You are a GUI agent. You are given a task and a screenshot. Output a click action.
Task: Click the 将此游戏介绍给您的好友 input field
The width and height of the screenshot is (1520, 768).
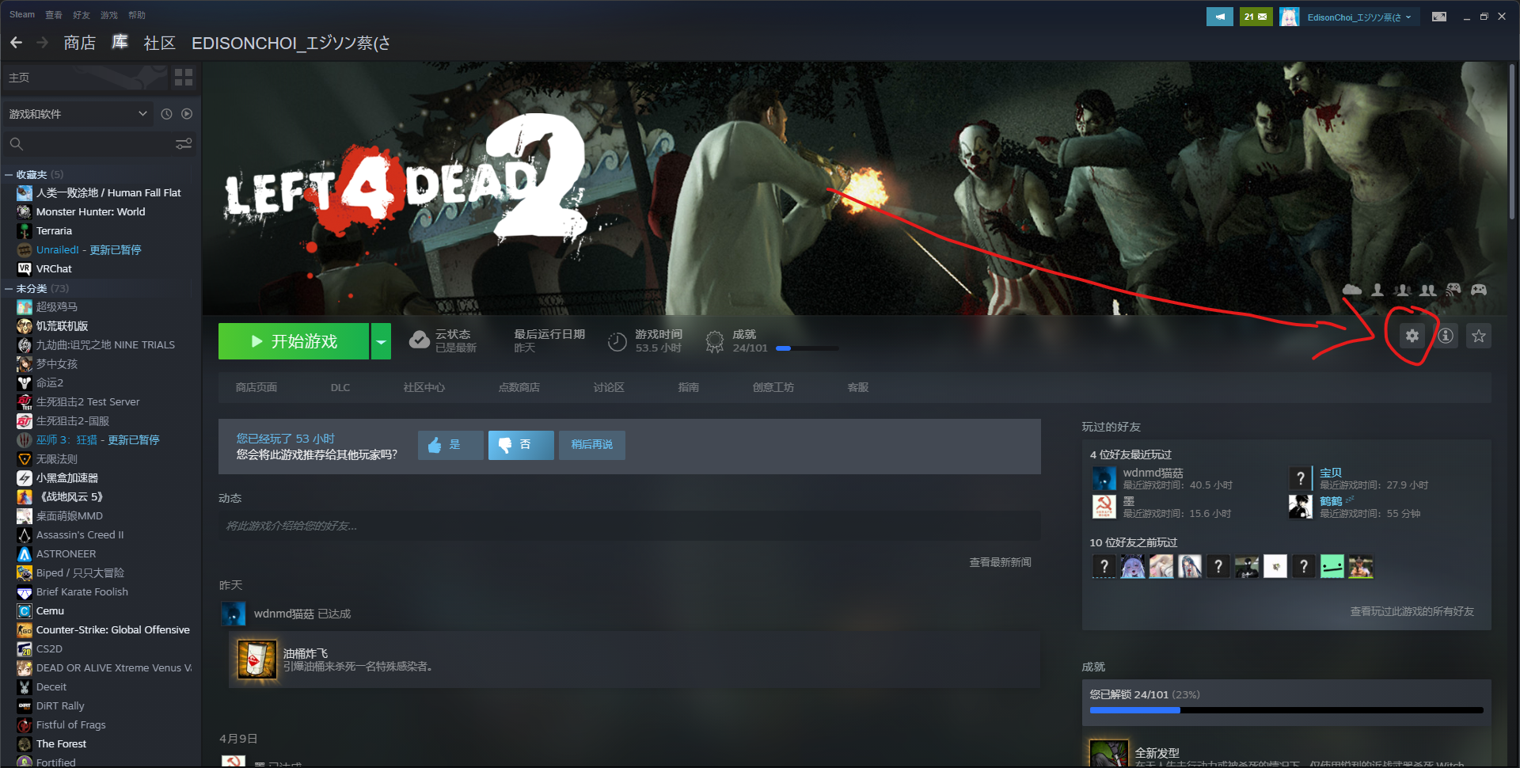pyautogui.click(x=629, y=526)
